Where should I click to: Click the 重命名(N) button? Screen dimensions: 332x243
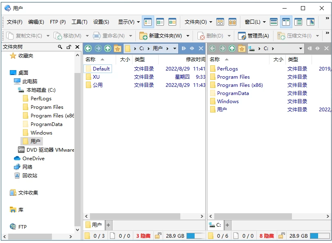(x=110, y=35)
